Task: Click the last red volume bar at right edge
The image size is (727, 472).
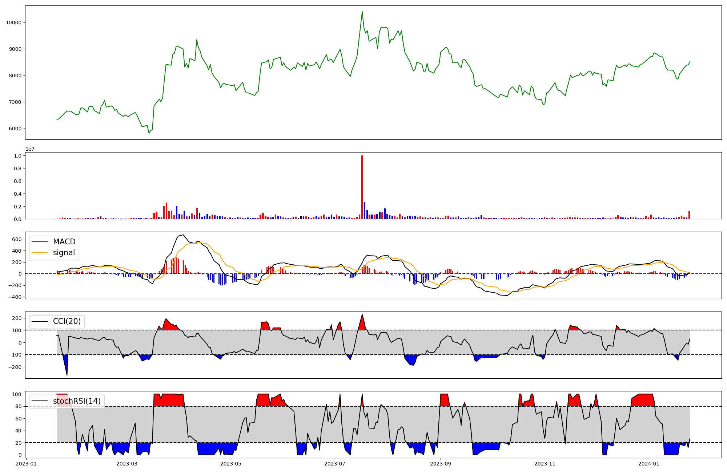Action: coord(689,215)
